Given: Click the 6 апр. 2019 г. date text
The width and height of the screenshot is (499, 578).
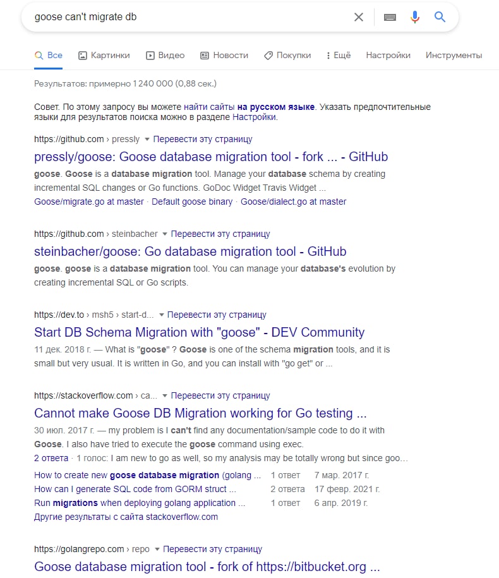Looking at the screenshot, I should pyautogui.click(x=341, y=503).
